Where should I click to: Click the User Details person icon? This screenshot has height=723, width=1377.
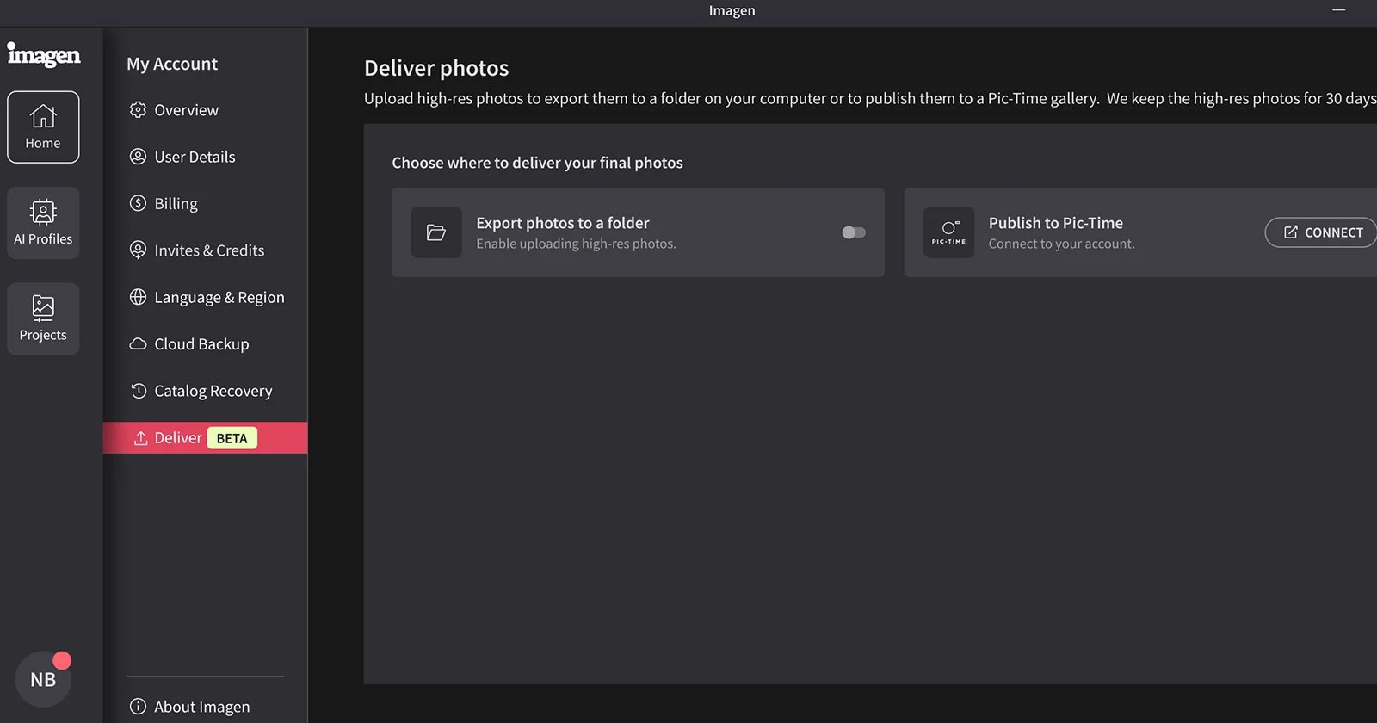(138, 157)
